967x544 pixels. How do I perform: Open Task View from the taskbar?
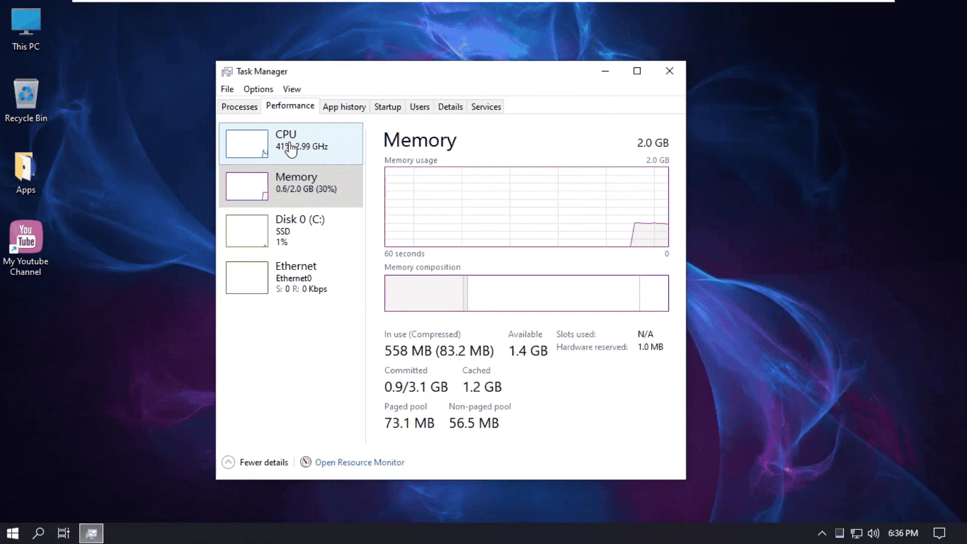click(x=63, y=533)
